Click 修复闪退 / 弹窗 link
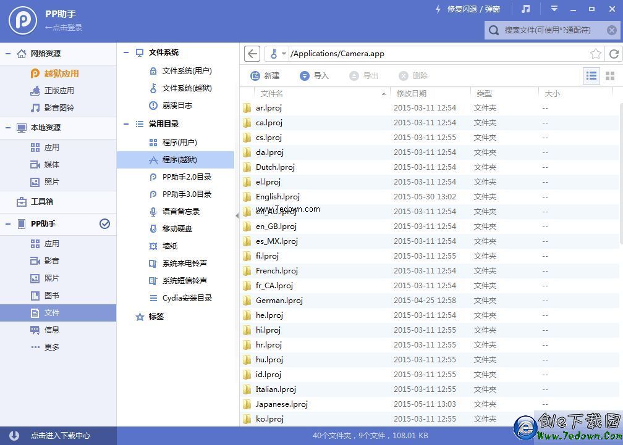This screenshot has height=445, width=623. (467, 9)
